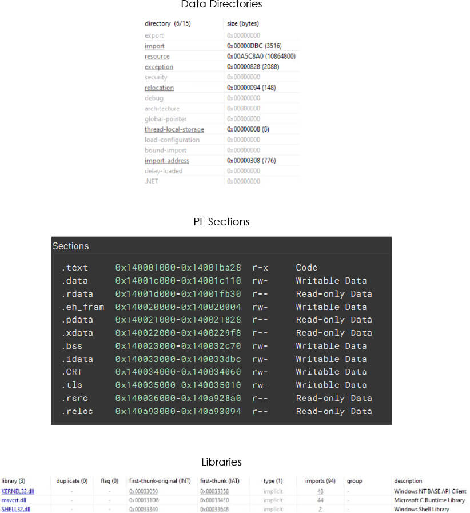
Task: Click INT address 0x00033340
Action: [x=144, y=510]
